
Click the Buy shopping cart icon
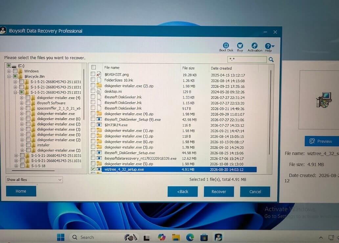point(240,45)
